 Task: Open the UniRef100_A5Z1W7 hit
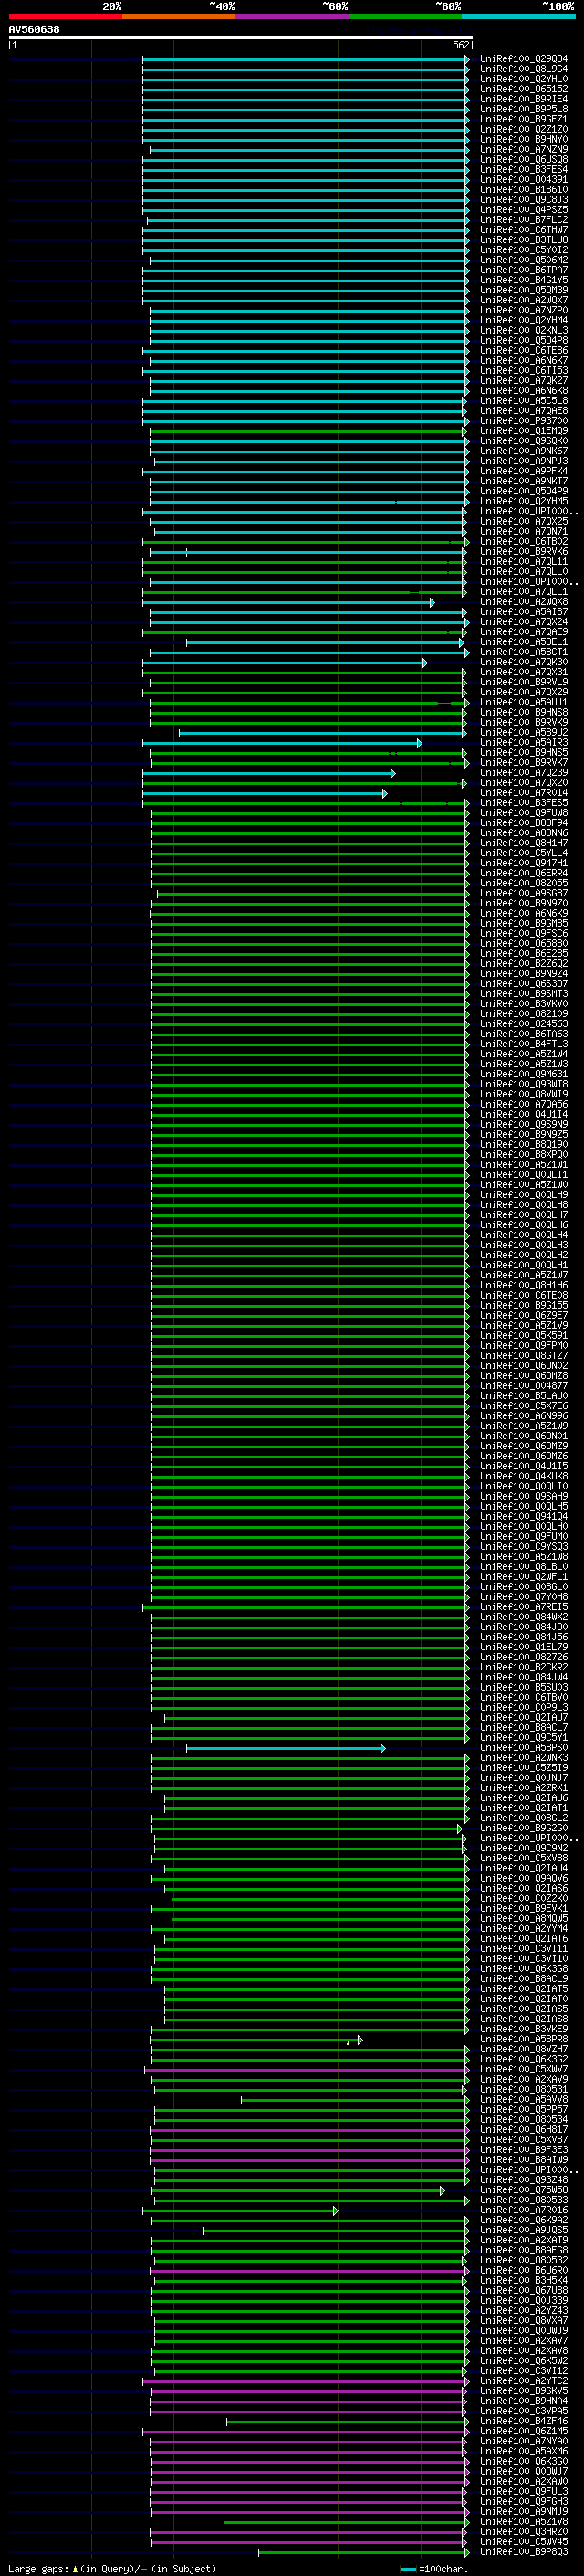point(523,1275)
